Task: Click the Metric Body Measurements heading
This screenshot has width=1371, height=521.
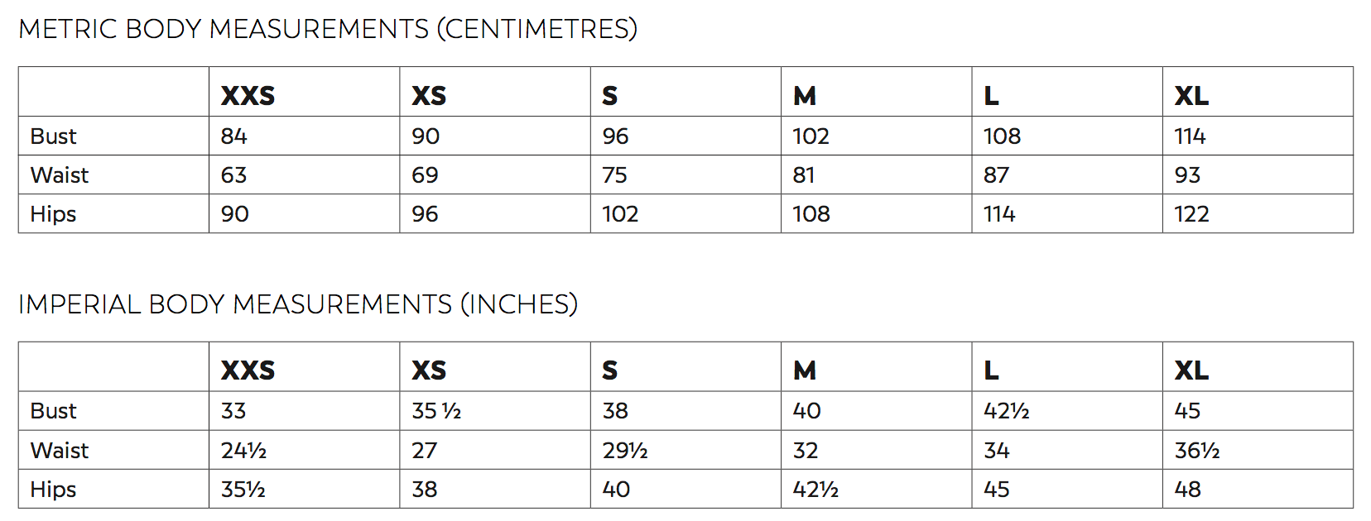Action: (x=328, y=29)
